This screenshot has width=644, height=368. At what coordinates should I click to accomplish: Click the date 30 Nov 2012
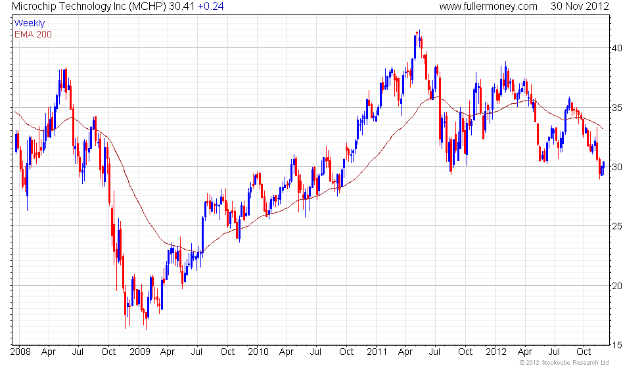pyautogui.click(x=580, y=6)
